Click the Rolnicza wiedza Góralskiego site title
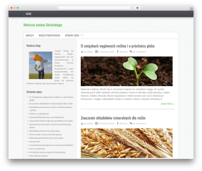Screen dimensions: 202x171 point(43,25)
